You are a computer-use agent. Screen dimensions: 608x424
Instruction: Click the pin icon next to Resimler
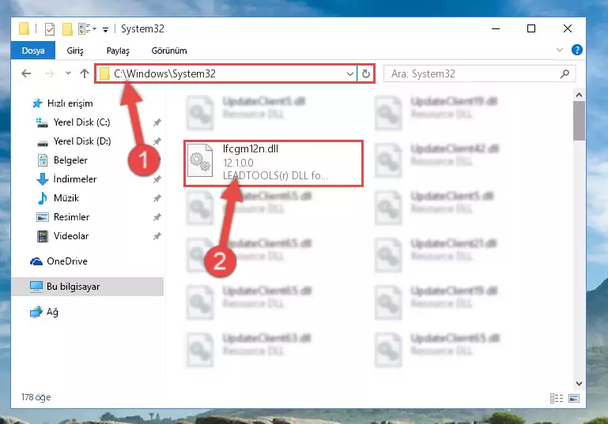pyautogui.click(x=157, y=218)
